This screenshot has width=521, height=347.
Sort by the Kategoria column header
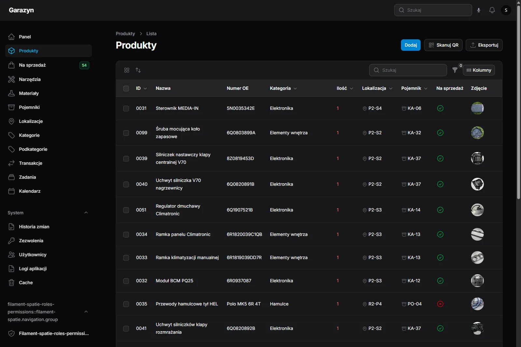pyautogui.click(x=283, y=88)
